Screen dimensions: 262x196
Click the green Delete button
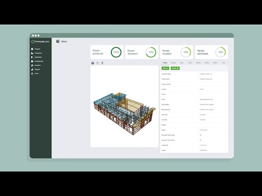(x=175, y=68)
